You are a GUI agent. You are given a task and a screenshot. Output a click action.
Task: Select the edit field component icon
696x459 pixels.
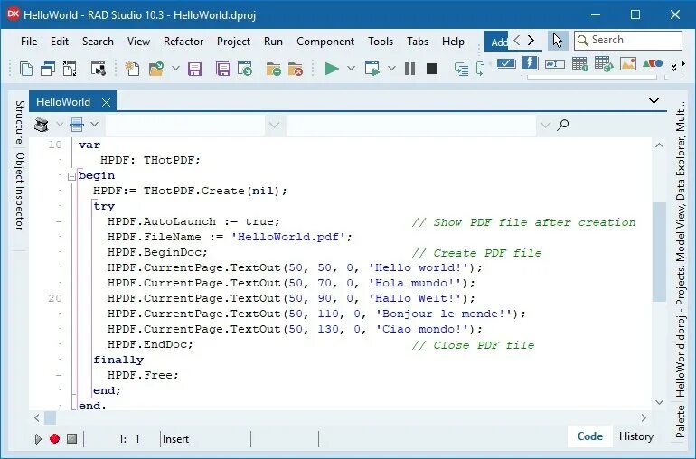[x=555, y=64]
